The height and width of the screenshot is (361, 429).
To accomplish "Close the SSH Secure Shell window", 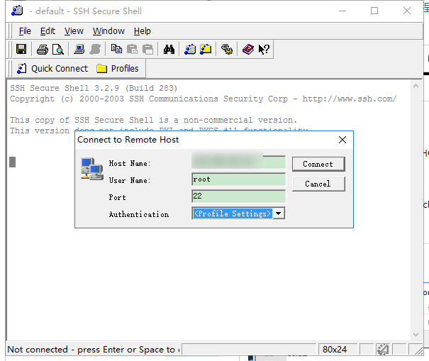I will pyautogui.click(x=407, y=11).
